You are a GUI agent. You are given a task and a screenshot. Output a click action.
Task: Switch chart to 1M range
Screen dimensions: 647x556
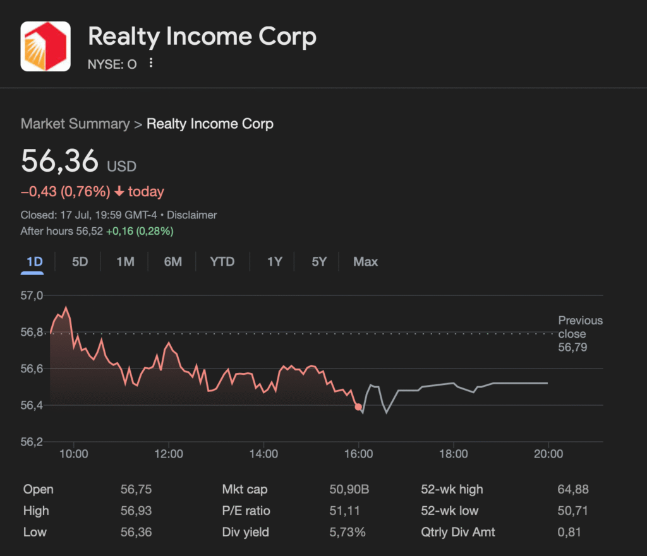126,261
